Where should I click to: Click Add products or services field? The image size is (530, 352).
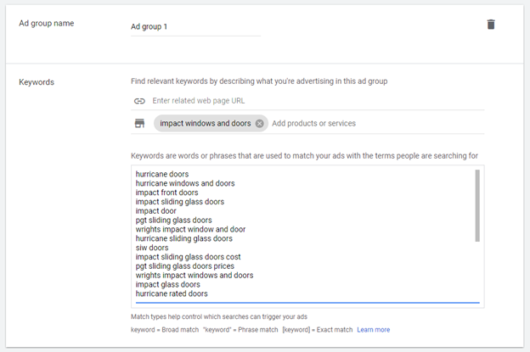tap(378, 124)
